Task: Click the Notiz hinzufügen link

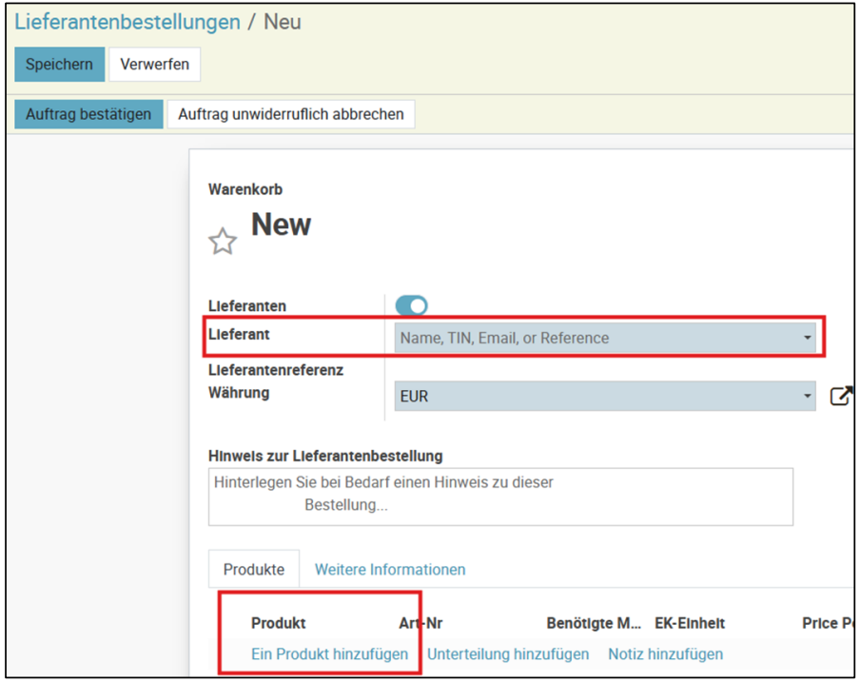Action: (x=665, y=653)
